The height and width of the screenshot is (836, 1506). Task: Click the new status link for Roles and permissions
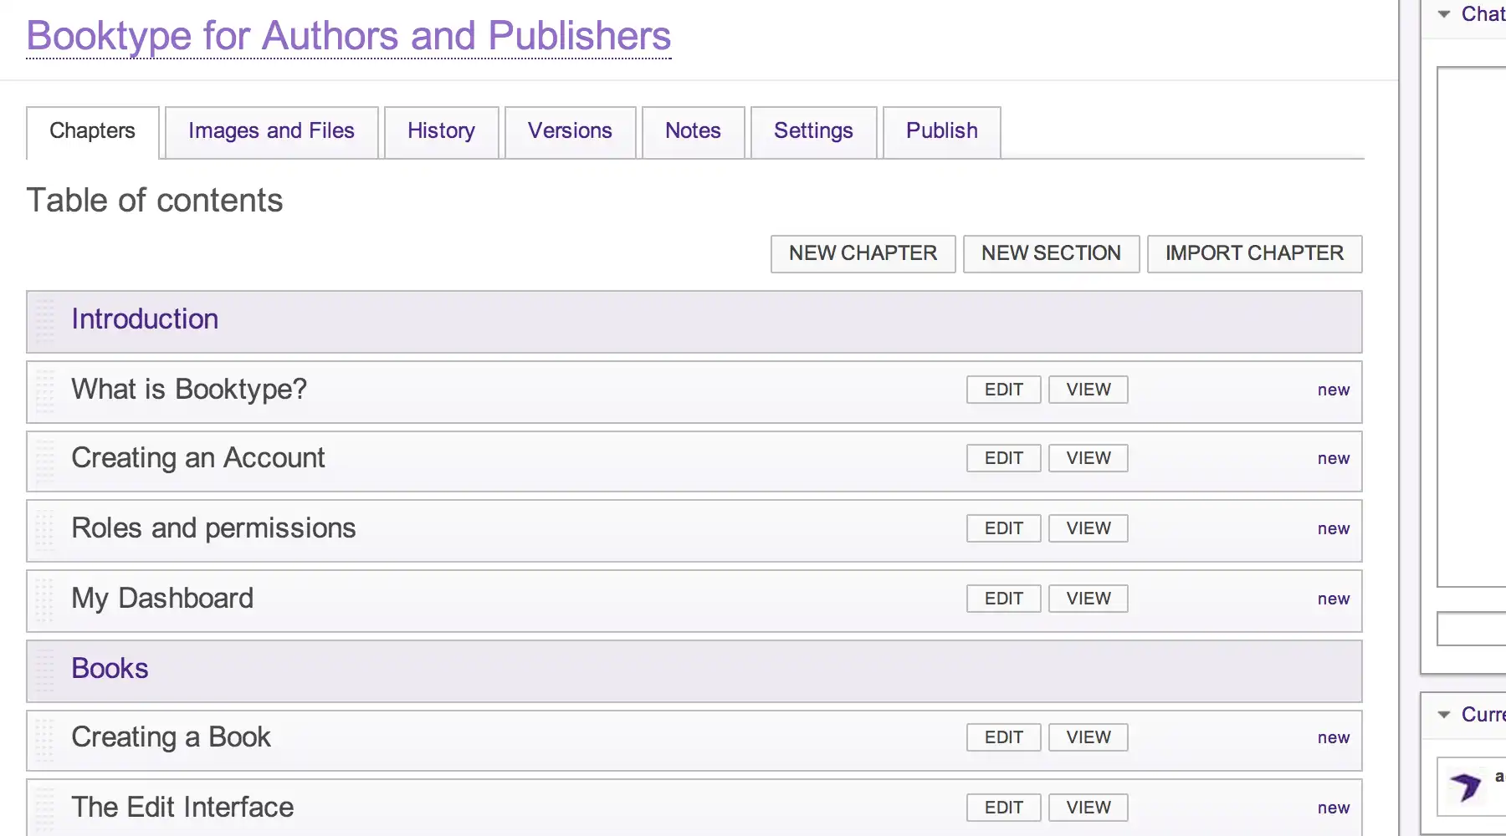(x=1333, y=529)
